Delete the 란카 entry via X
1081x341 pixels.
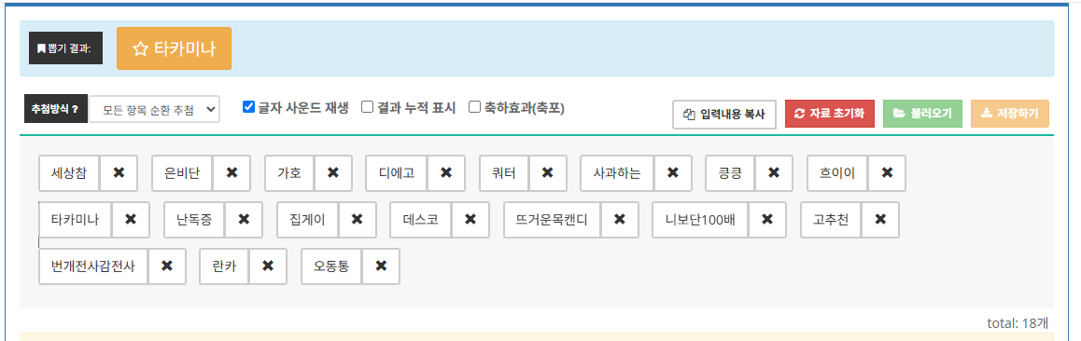[268, 266]
